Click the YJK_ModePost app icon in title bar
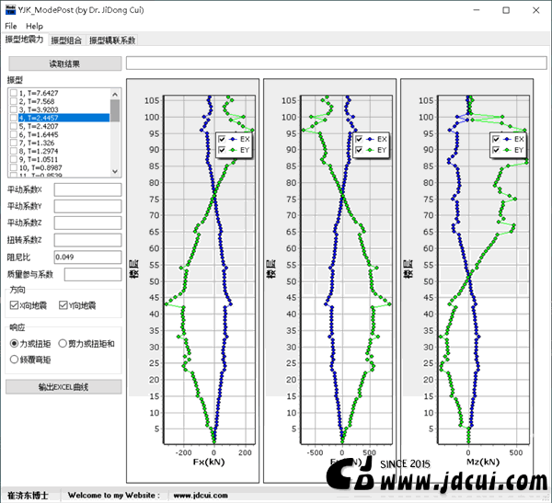 tap(10, 10)
